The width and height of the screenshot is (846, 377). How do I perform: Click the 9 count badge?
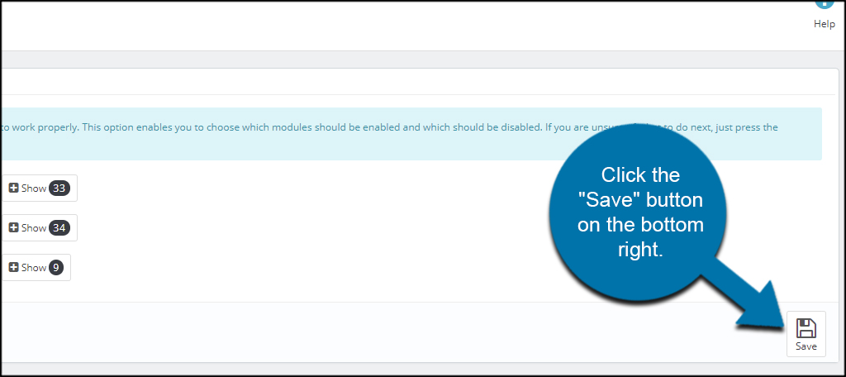tap(55, 268)
